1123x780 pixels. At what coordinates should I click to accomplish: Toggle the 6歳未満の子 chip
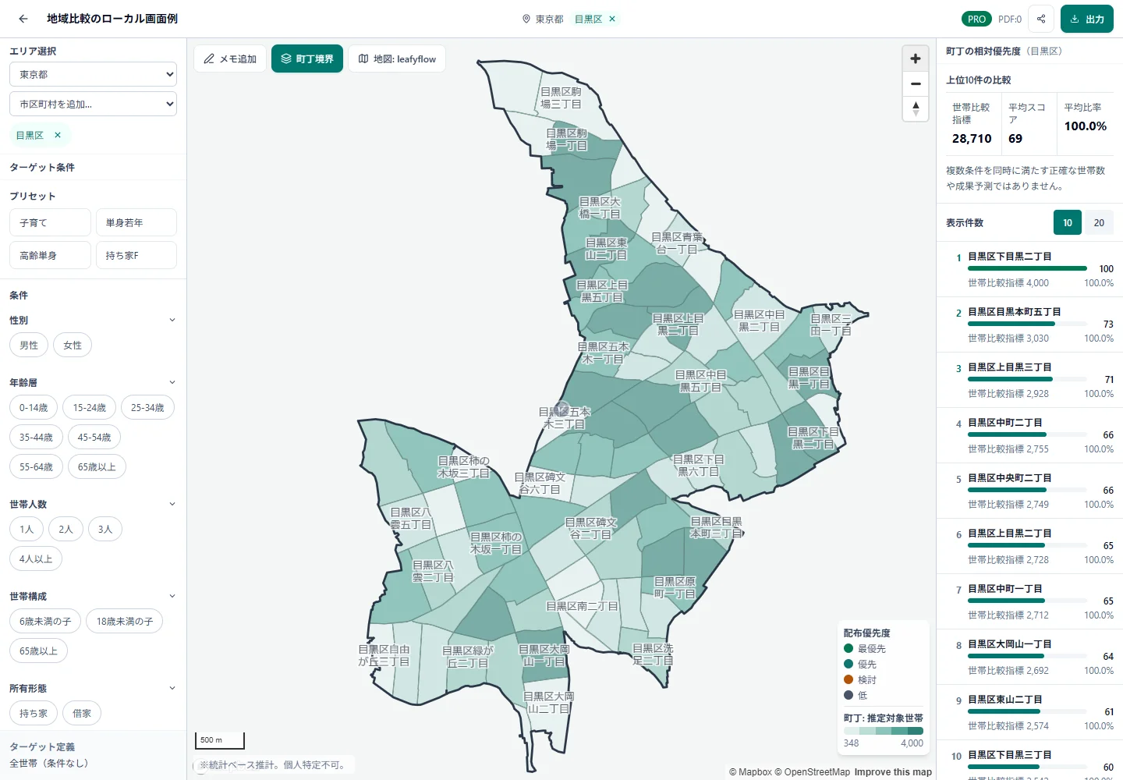45,621
